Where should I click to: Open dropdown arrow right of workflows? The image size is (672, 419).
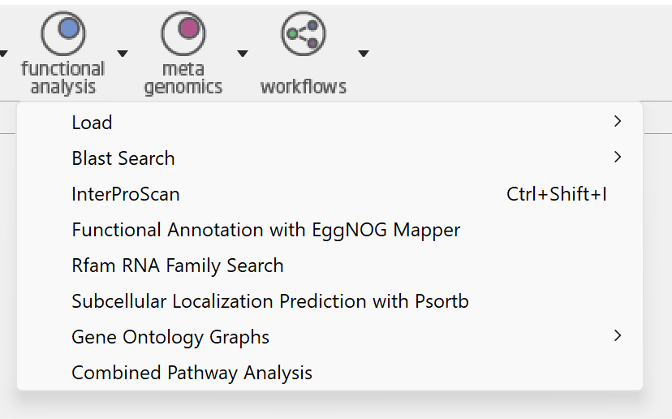click(x=363, y=54)
